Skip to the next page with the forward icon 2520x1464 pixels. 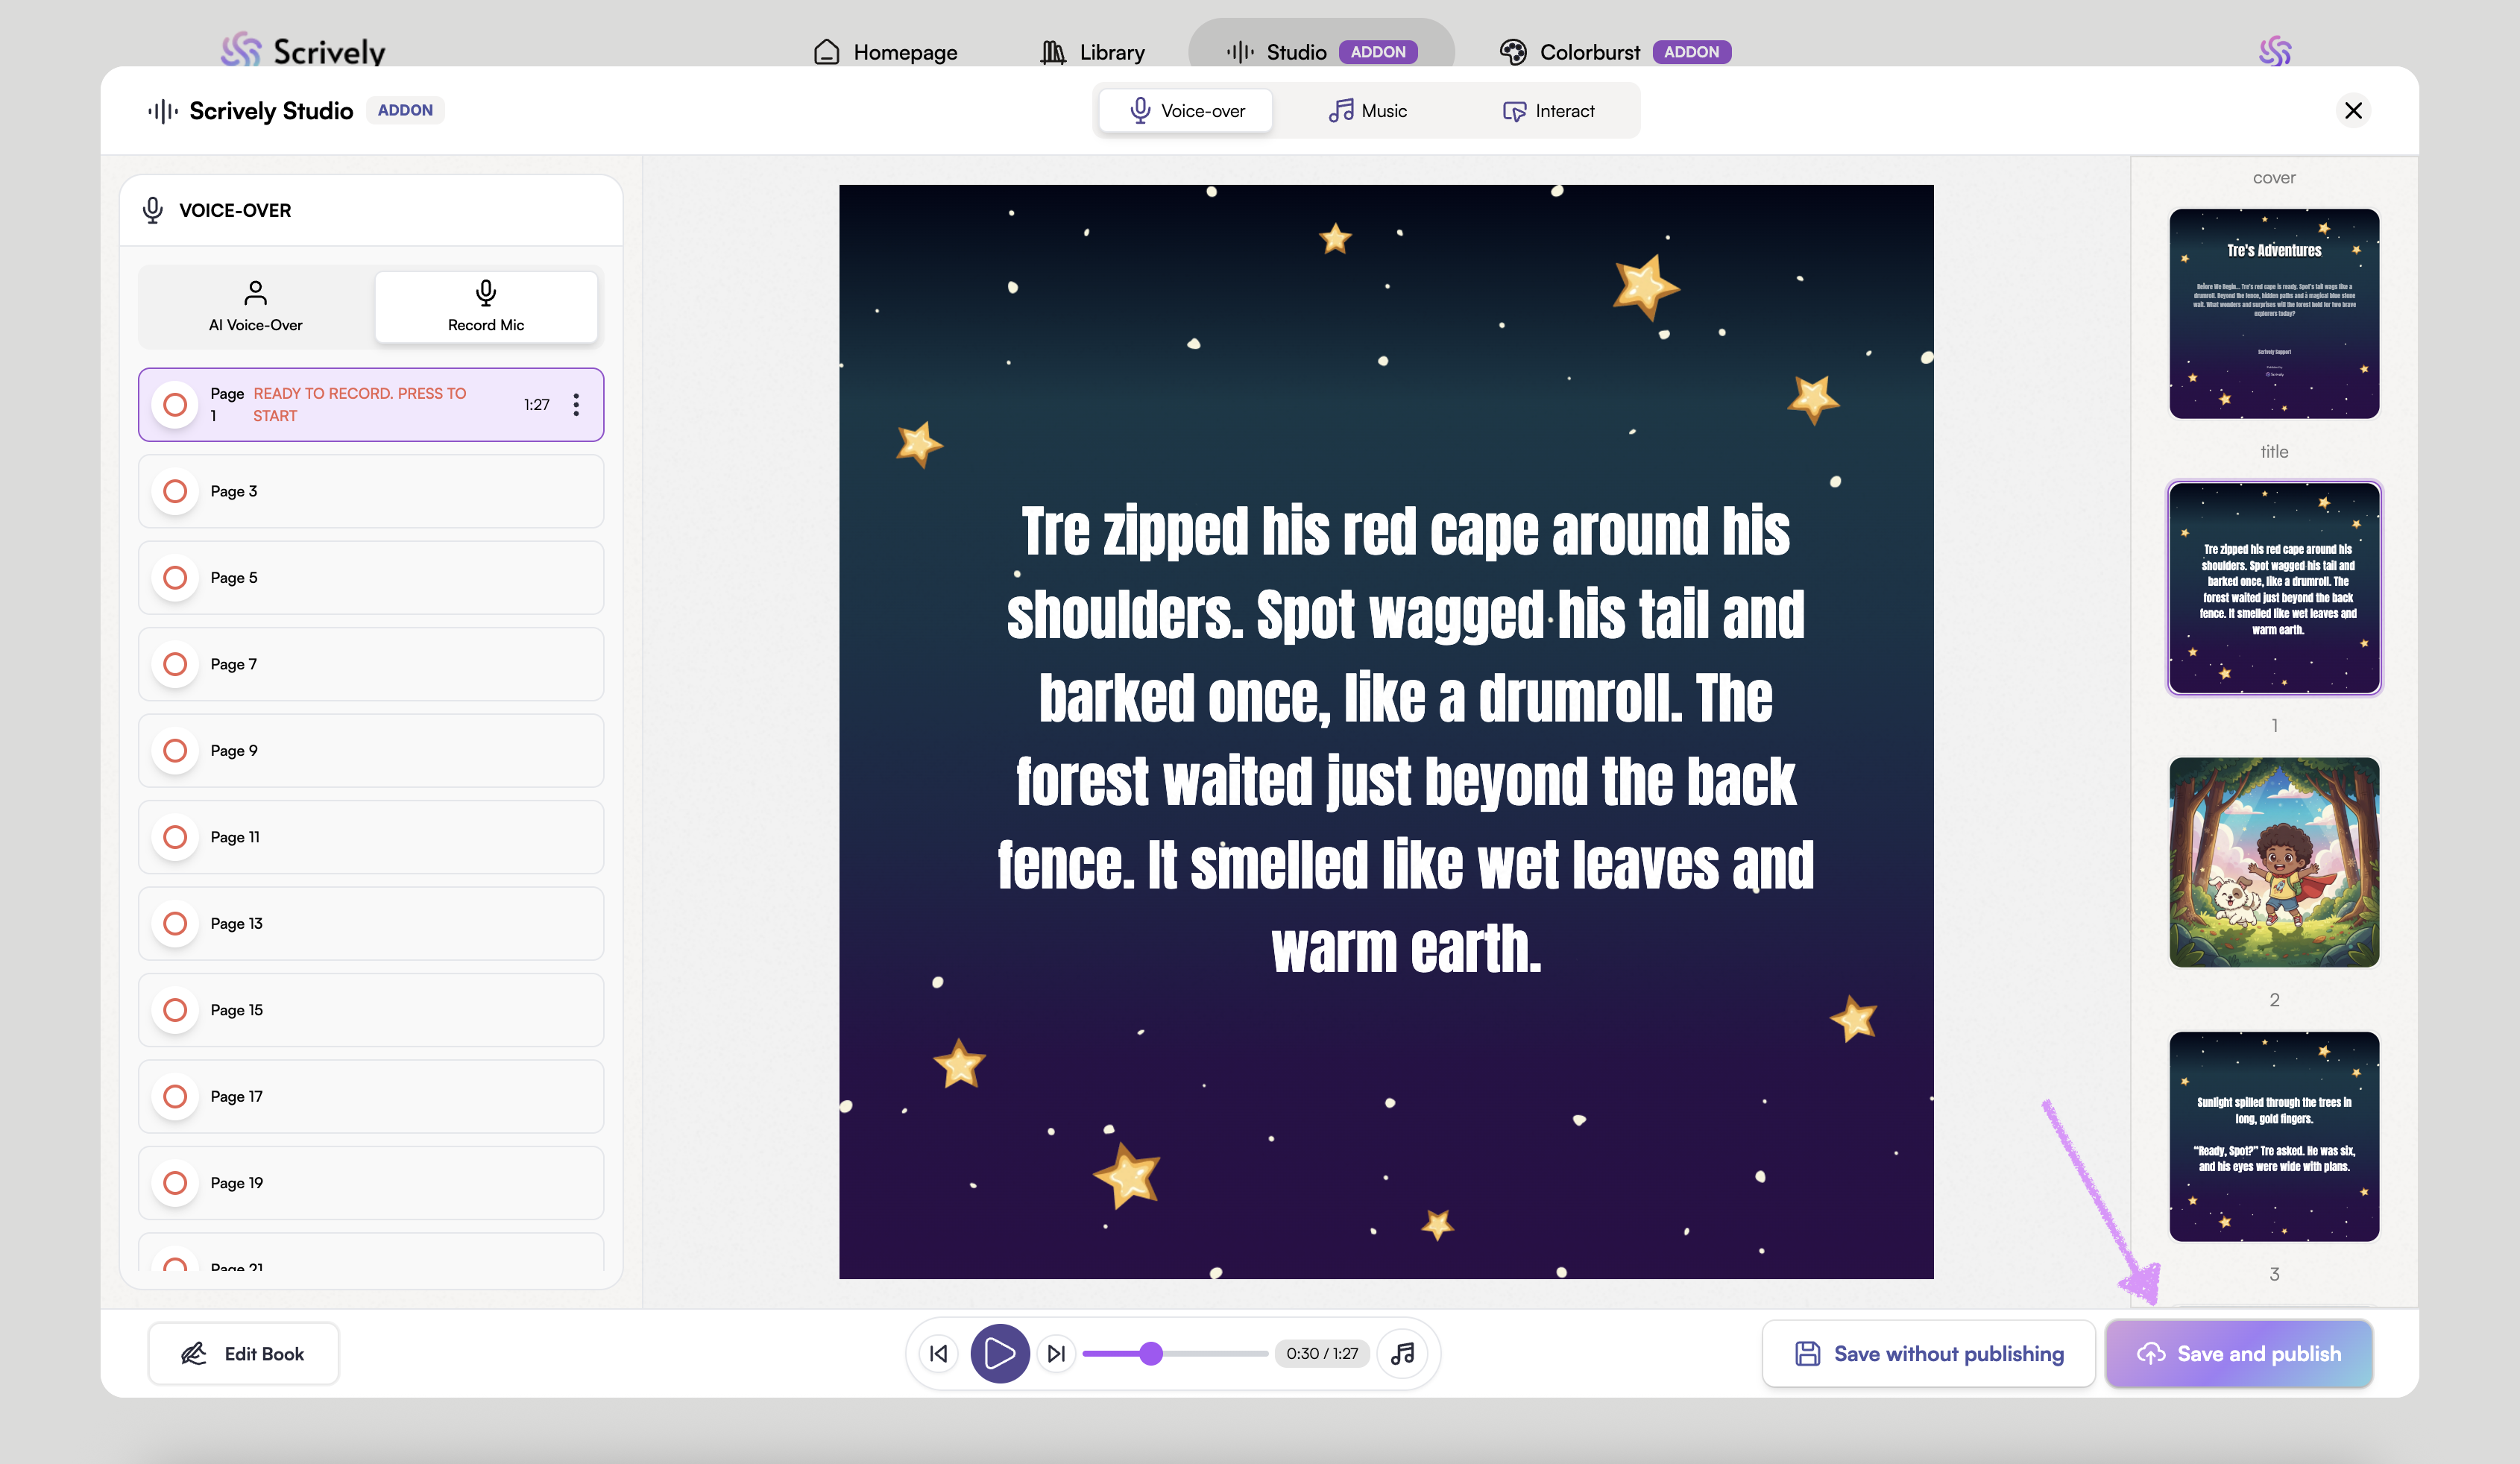[1056, 1353]
